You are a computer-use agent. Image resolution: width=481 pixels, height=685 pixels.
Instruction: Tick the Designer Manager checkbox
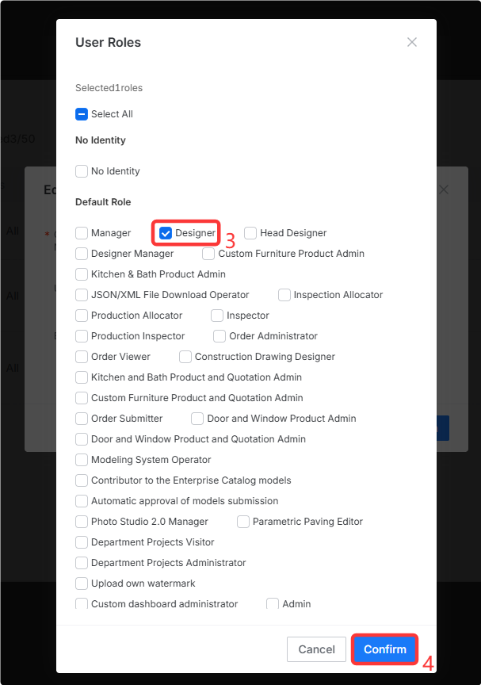[x=82, y=254]
